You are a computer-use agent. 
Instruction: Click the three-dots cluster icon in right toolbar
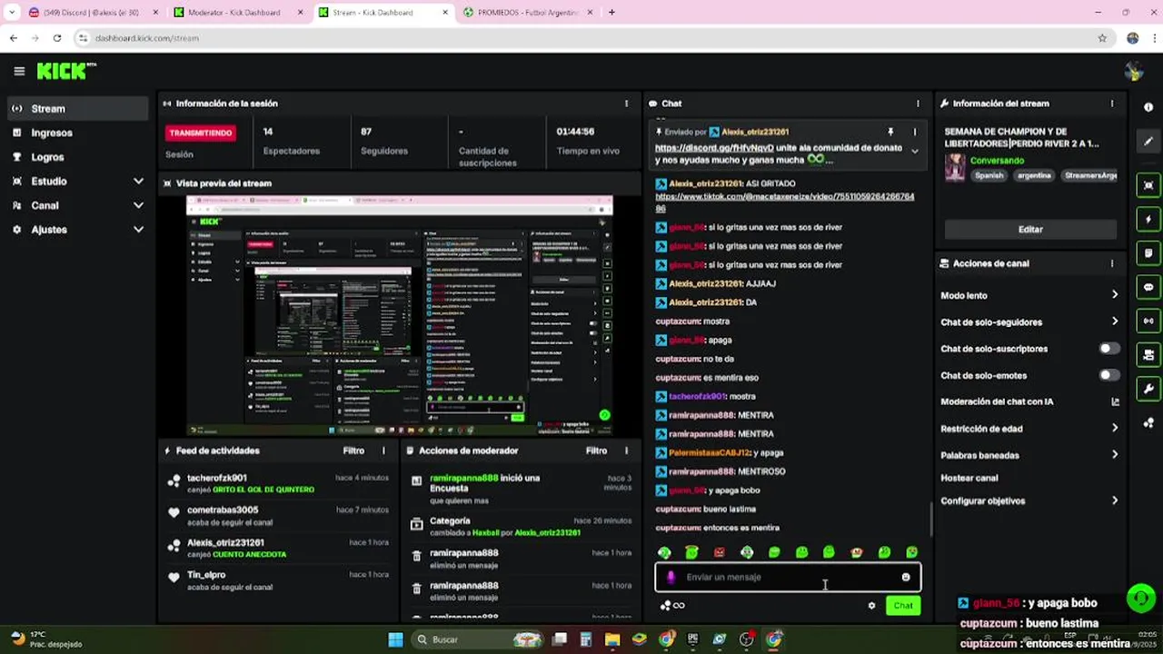pyautogui.click(x=1148, y=423)
